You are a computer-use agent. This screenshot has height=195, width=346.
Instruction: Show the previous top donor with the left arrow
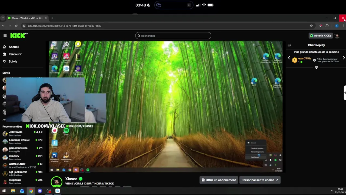(289, 58)
